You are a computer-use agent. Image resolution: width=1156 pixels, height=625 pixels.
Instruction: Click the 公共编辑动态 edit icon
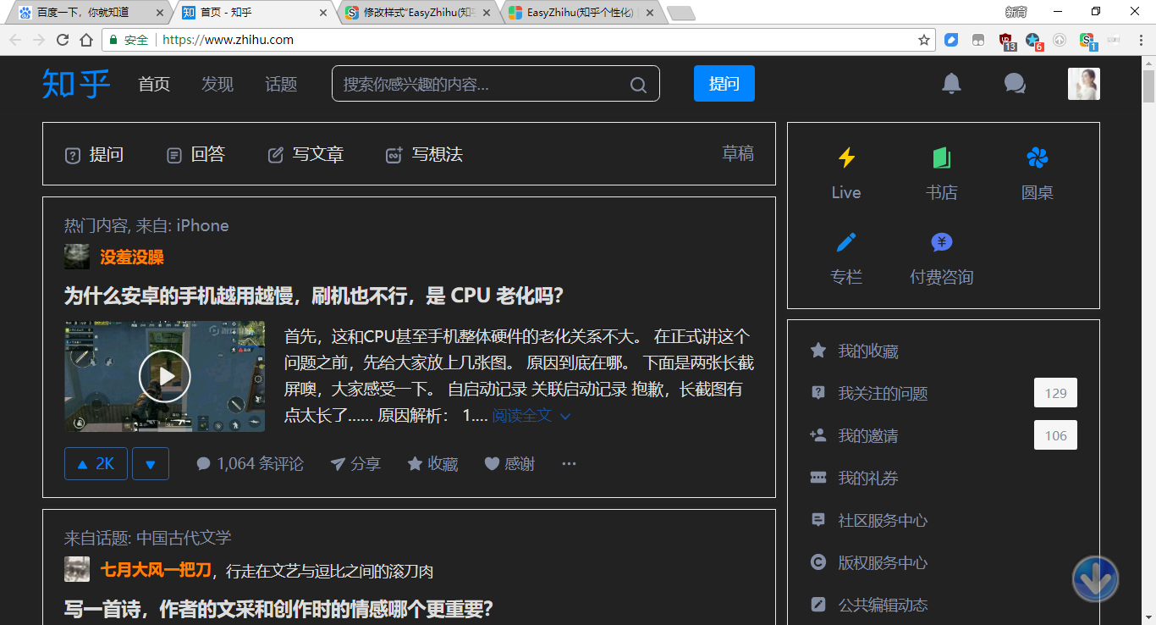tap(818, 605)
